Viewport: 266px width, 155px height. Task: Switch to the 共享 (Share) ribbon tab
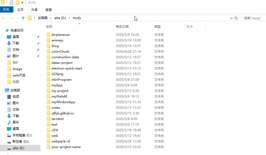point(34,10)
